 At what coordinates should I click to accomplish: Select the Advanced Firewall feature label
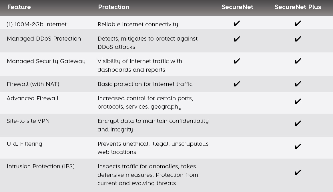tap(33, 98)
